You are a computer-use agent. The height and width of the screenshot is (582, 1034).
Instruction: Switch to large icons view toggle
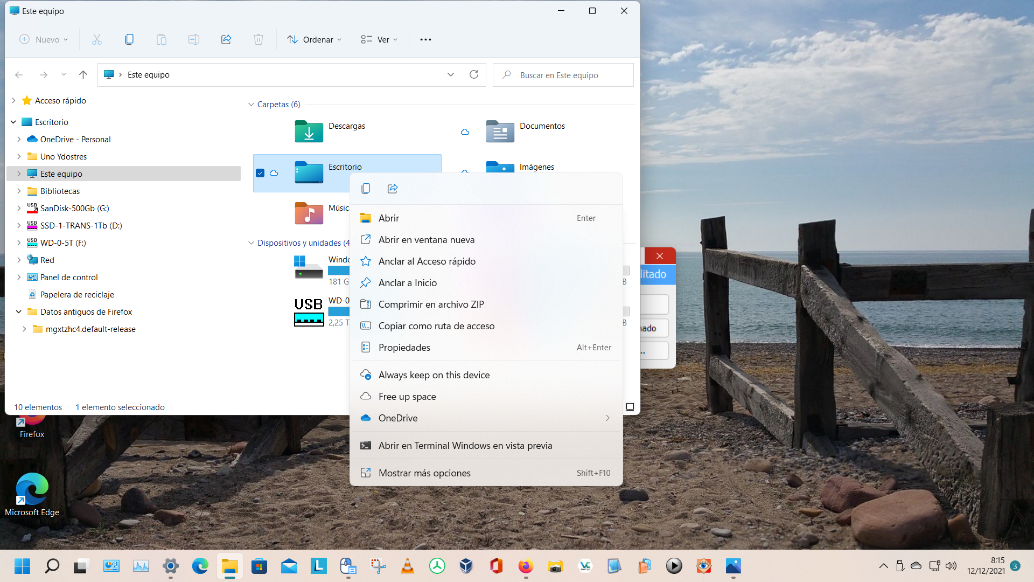point(630,407)
